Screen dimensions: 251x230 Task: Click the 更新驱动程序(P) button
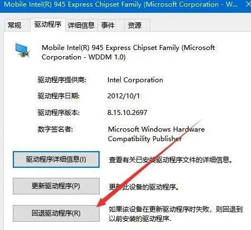(56, 186)
